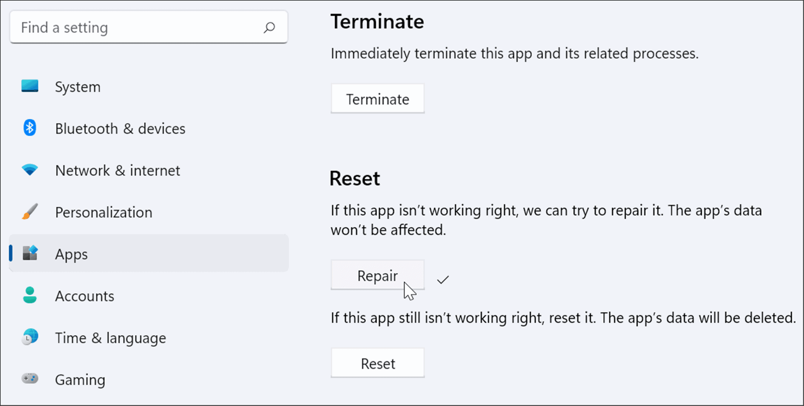Click the Bluetooth icon

point(29,128)
